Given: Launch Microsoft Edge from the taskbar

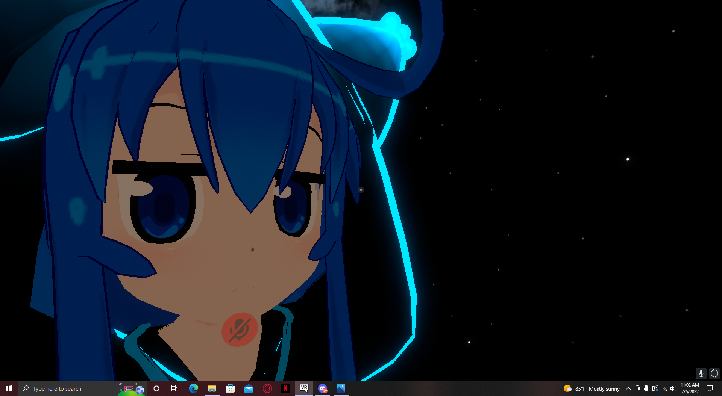Looking at the screenshot, I should point(193,388).
